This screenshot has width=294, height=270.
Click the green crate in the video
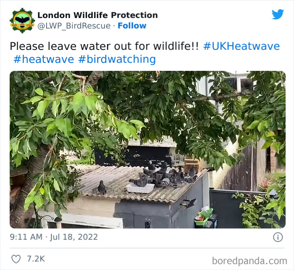(x=204, y=217)
